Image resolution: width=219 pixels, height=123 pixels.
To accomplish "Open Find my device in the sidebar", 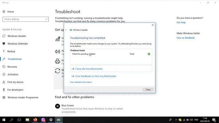I will pos(15,82).
